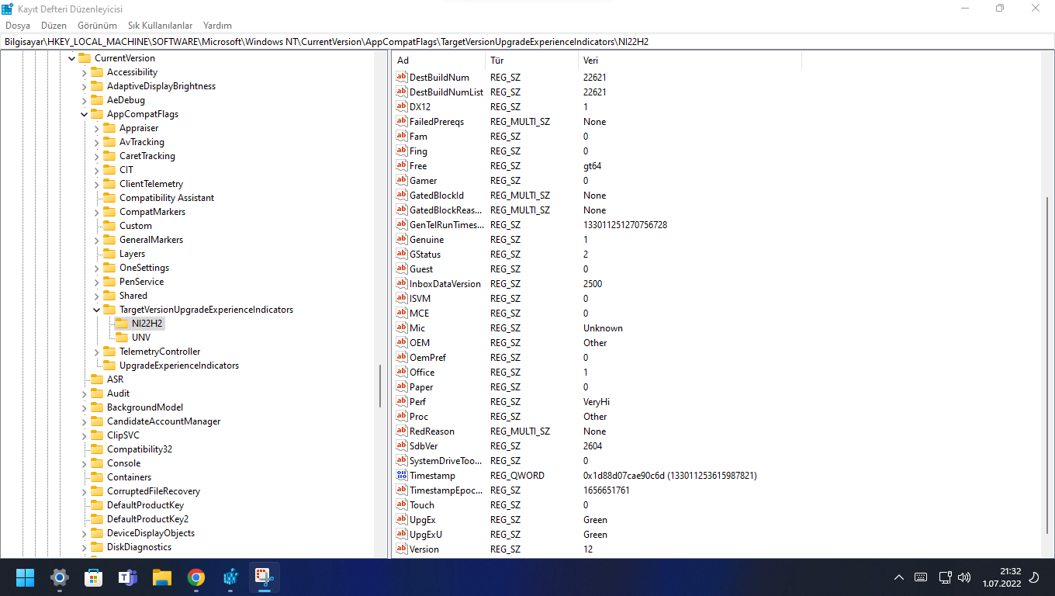Image resolution: width=1055 pixels, height=596 pixels.
Task: Select the Touch value name
Action: click(x=422, y=505)
